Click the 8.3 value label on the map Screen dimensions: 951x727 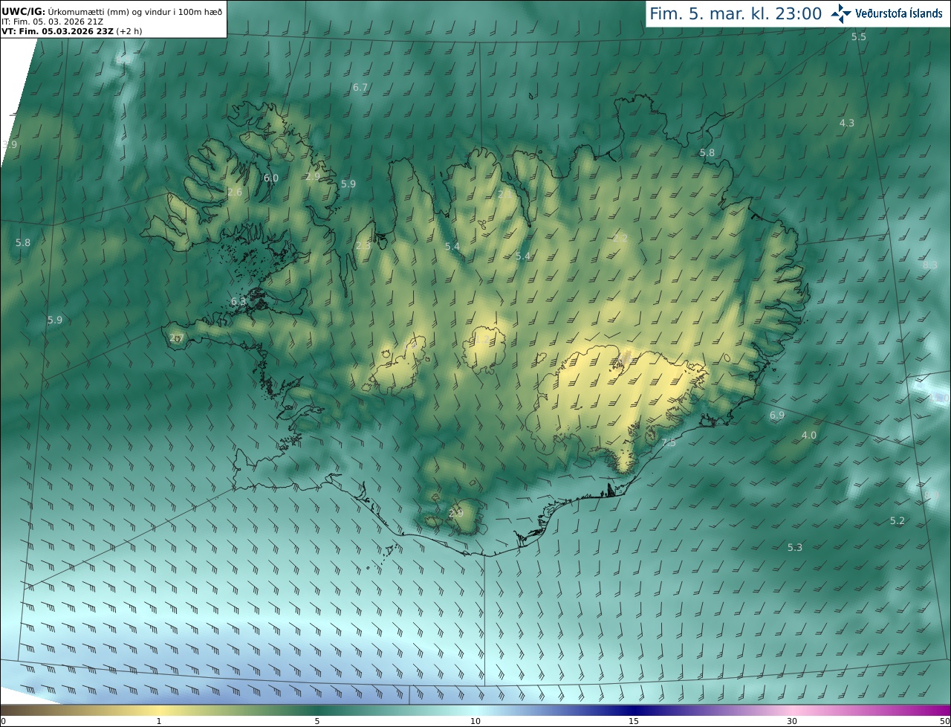click(930, 265)
